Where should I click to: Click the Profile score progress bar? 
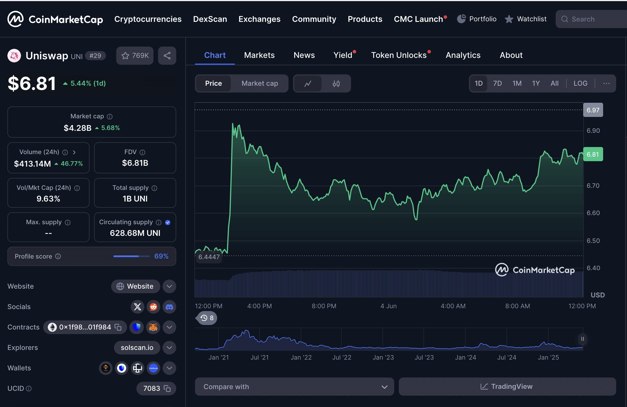[x=131, y=256]
